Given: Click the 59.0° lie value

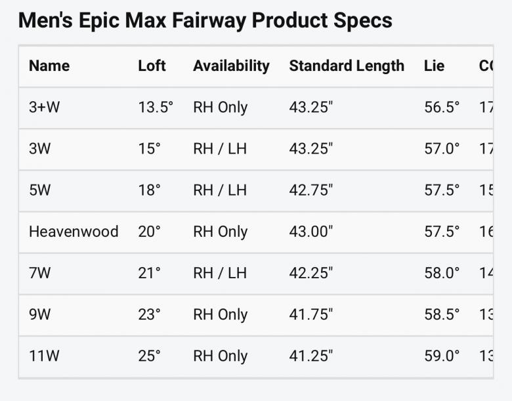Looking at the screenshot, I should tap(442, 356).
